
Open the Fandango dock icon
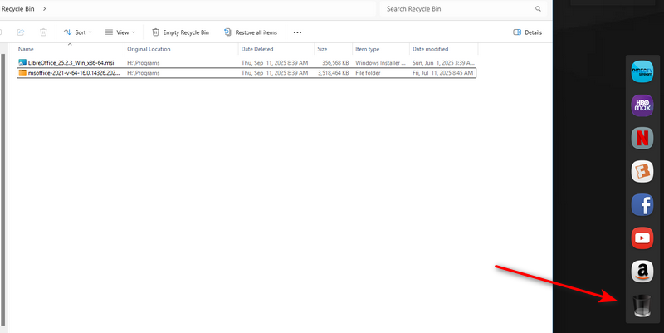[642, 171]
